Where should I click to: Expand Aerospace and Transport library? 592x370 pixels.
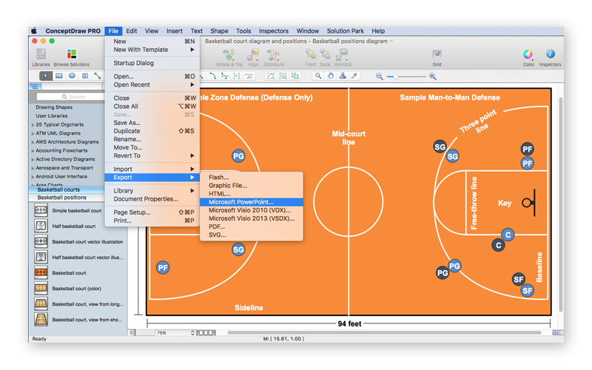33,168
